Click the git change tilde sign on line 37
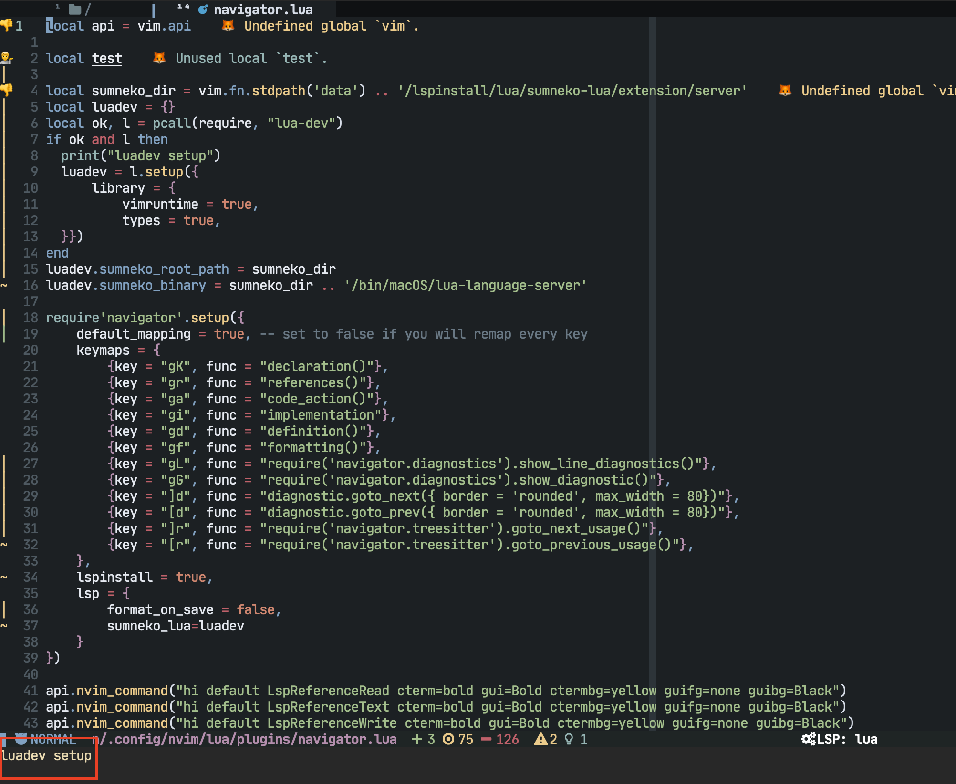956x784 pixels. (4, 626)
